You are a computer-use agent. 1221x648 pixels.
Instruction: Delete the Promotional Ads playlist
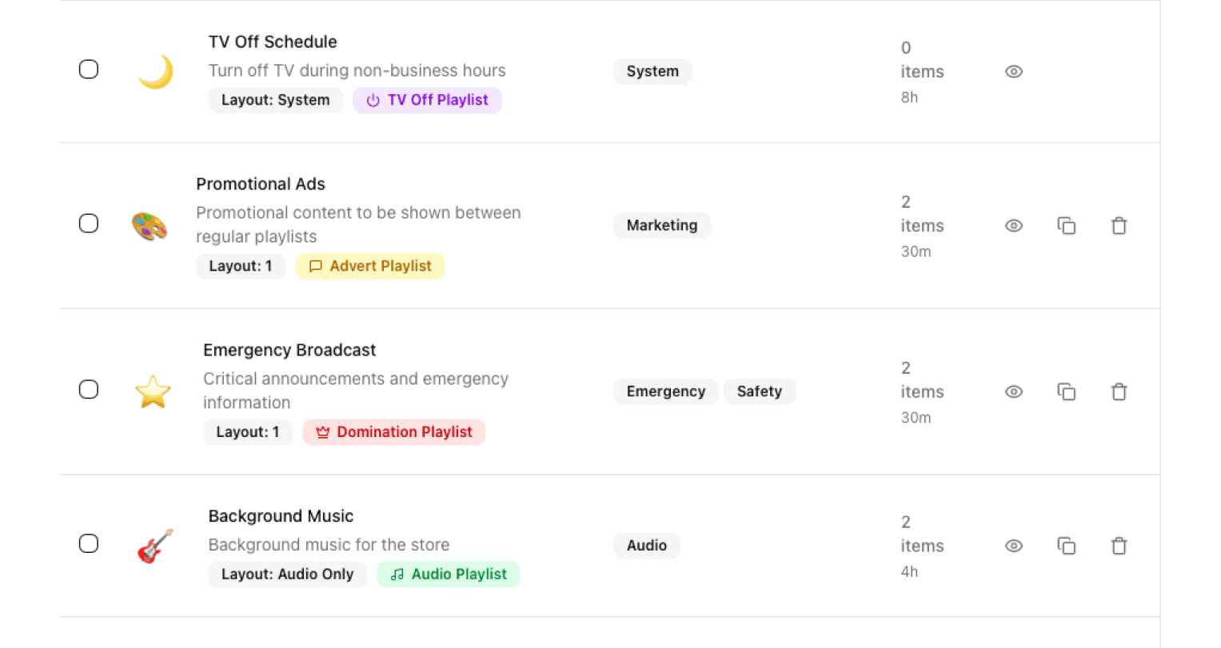point(1119,226)
